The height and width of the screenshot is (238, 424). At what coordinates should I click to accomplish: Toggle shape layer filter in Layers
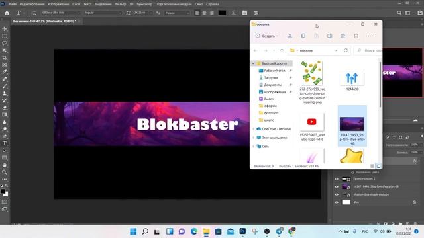click(x=400, y=137)
